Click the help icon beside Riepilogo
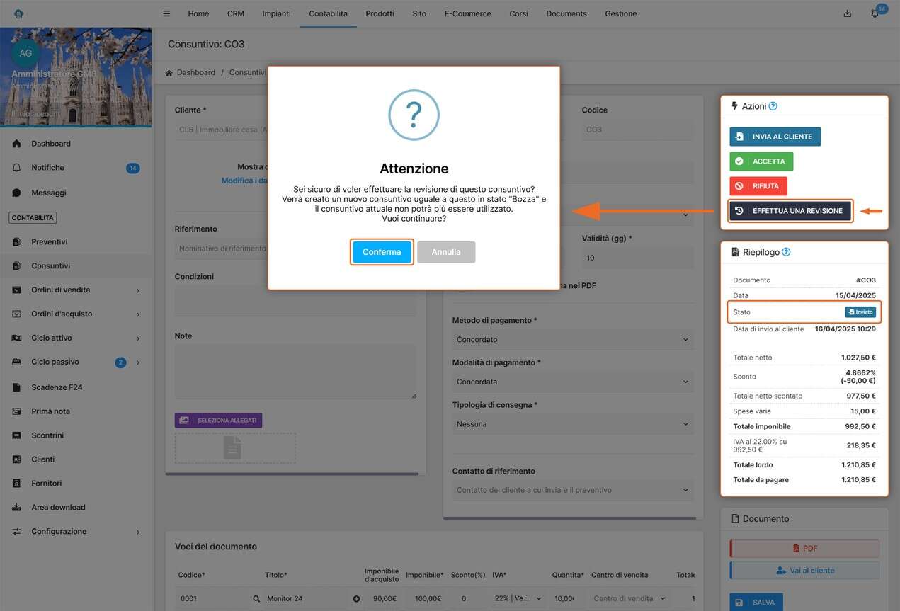The image size is (900, 611). pos(786,252)
